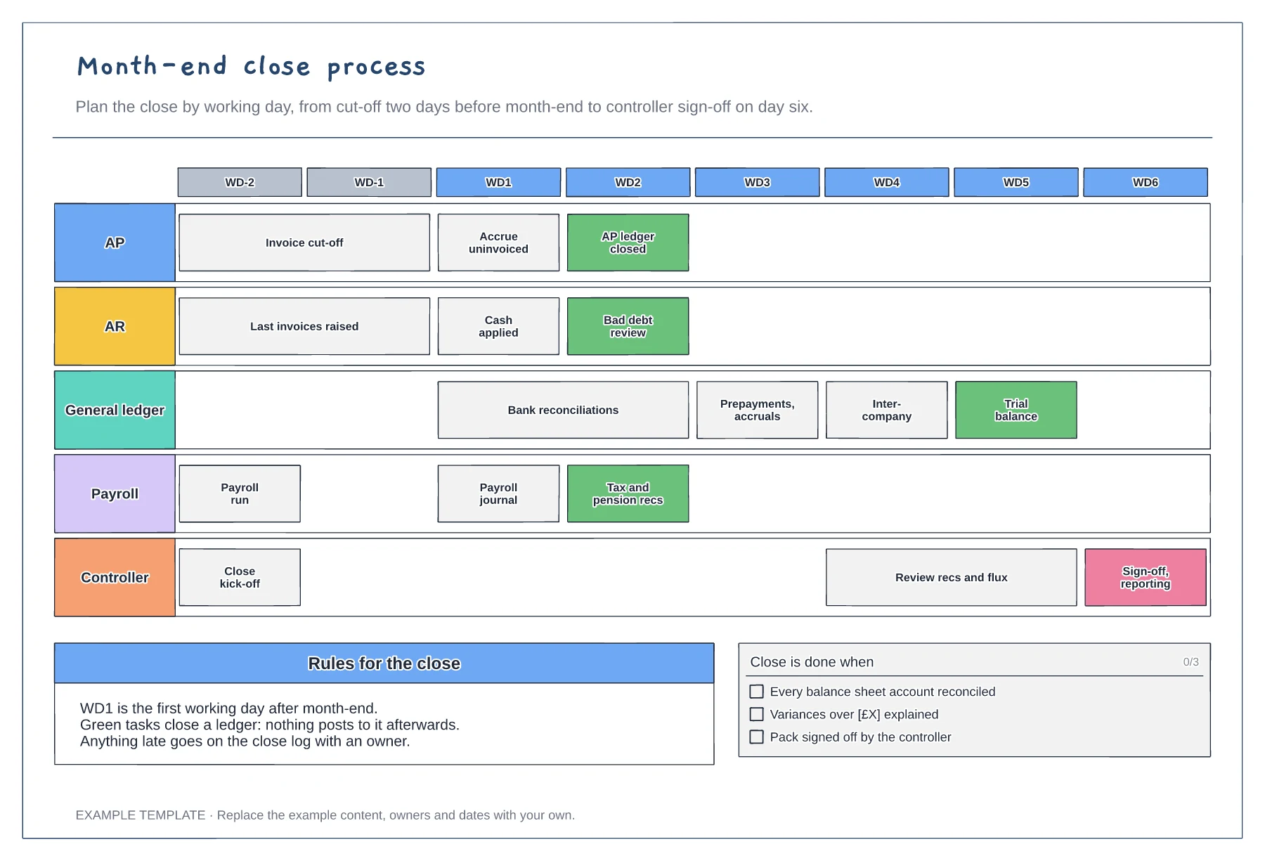The image size is (1265, 861).
Task: Select the 'Review recs and flux' card
Action: 951,577
